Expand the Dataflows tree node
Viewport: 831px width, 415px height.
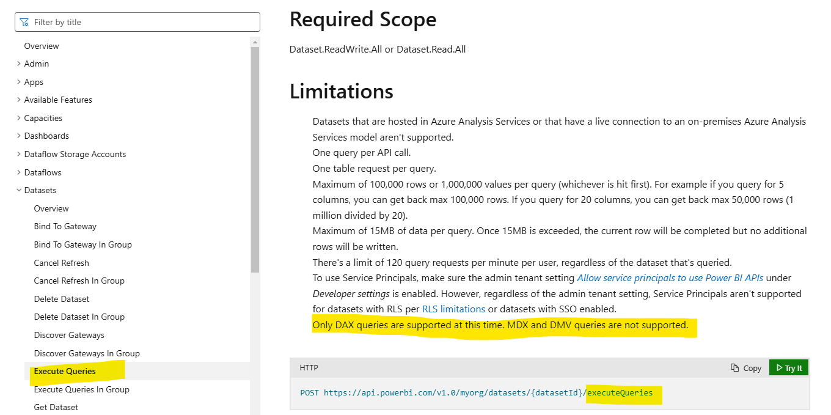[x=19, y=172]
